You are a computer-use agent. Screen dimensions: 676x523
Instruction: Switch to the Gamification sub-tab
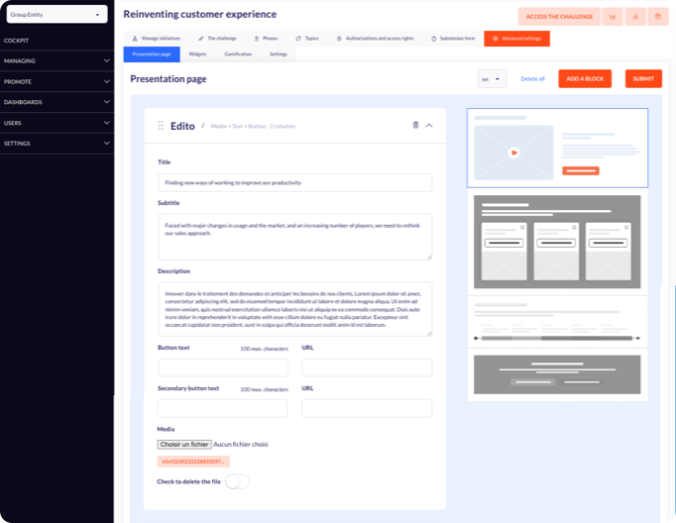click(x=238, y=54)
